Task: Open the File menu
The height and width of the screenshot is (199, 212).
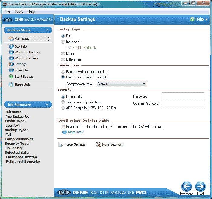Action: (7, 11)
